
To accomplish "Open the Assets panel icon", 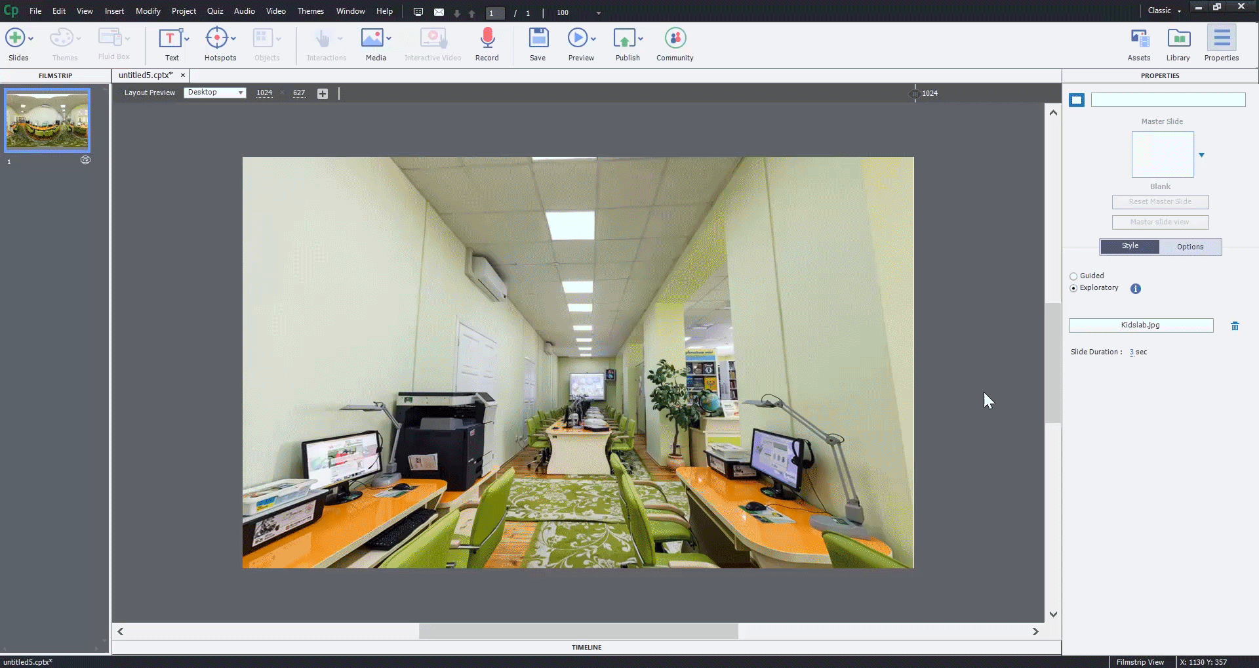I will (x=1139, y=39).
